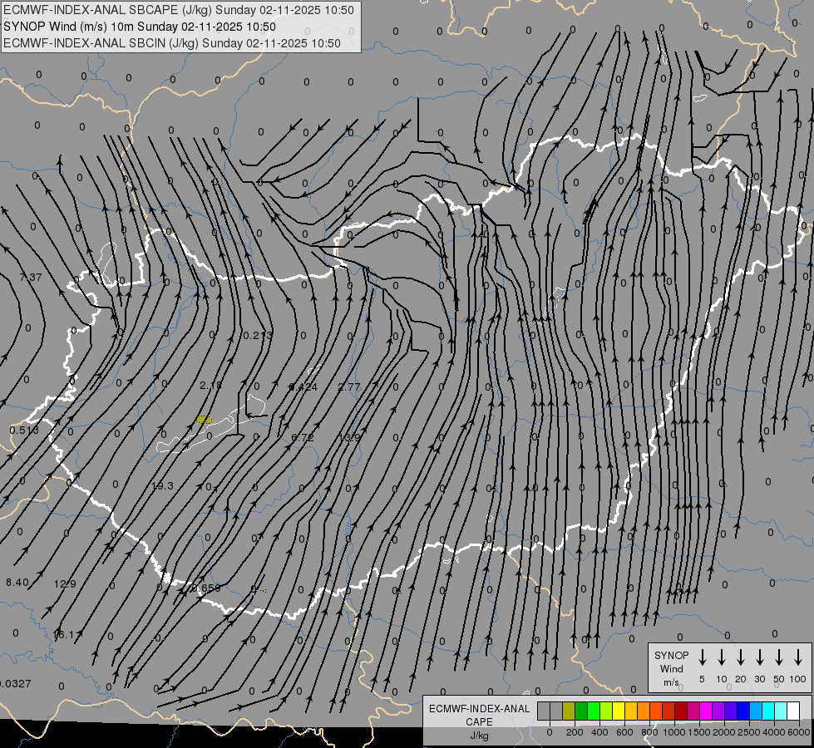This screenshot has width=814, height=748.
Task: Select the SBCIN title line in header
Action: pyautogui.click(x=172, y=43)
